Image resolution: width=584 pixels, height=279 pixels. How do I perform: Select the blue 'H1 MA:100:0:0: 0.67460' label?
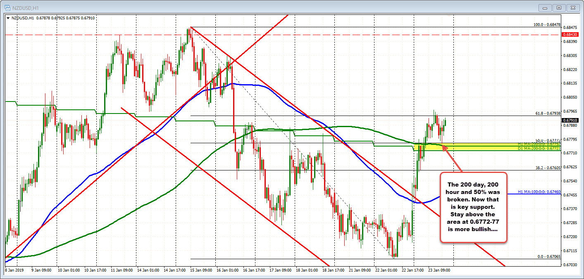click(539, 192)
